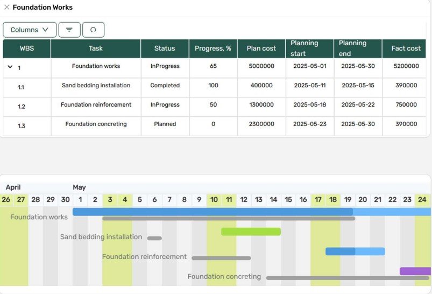Click the Progress, % column header
This screenshot has width=432, height=294.
(213, 48)
